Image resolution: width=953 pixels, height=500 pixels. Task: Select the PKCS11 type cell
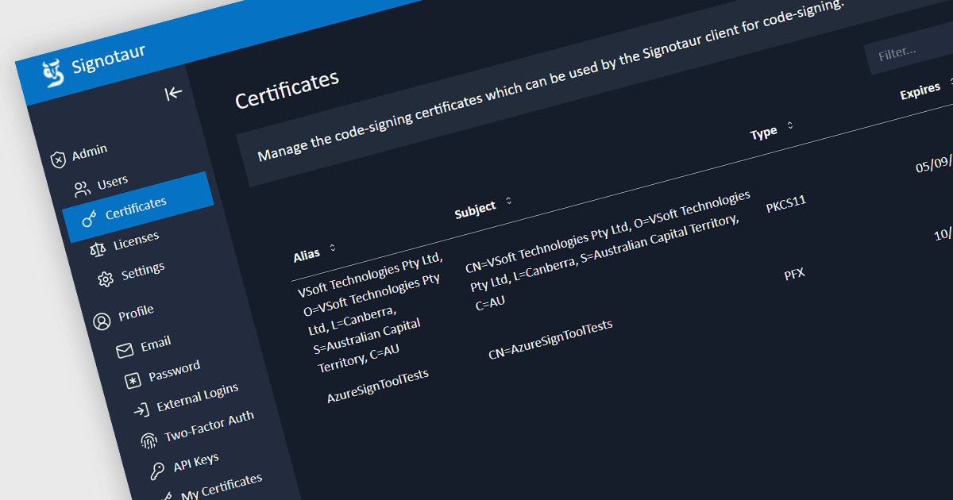[786, 204]
